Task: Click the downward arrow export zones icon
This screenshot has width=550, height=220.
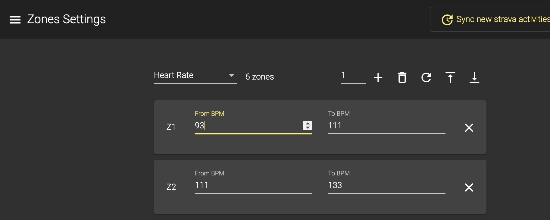Action: [x=474, y=77]
